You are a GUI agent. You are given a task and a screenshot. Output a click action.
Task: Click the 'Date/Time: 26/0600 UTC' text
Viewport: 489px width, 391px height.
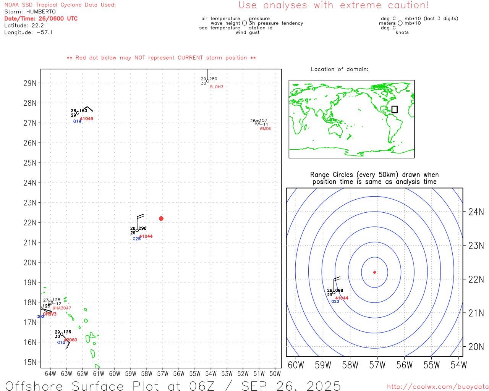(41, 19)
